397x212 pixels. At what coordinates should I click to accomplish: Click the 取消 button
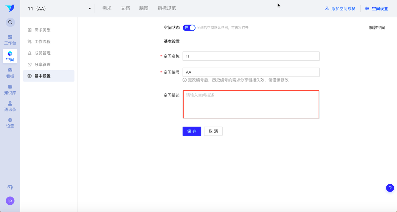pyautogui.click(x=213, y=131)
